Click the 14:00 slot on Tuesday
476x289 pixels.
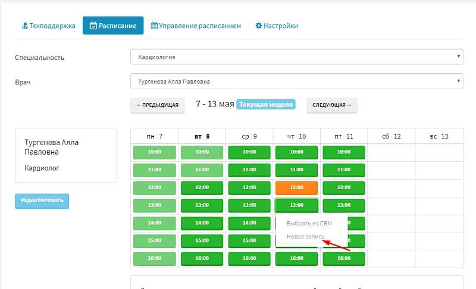202,223
